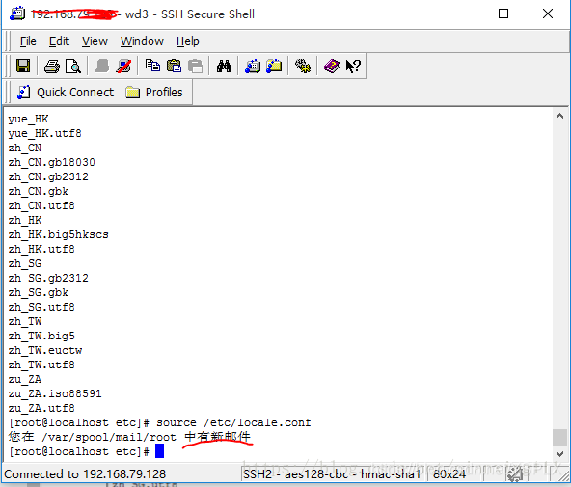Click the SSH2 aes128-cbc status bar entry
571x487 pixels.
[x=332, y=474]
